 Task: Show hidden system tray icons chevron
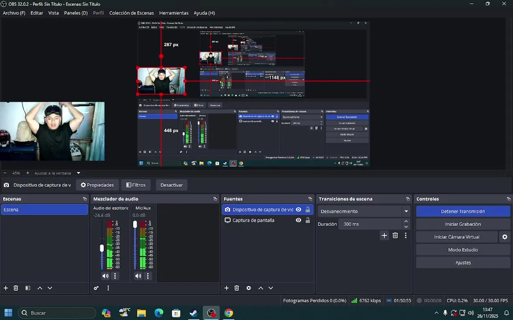pos(436,313)
